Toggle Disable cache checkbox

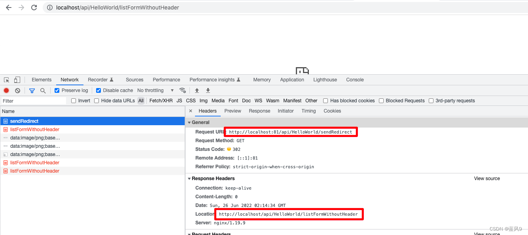98,90
